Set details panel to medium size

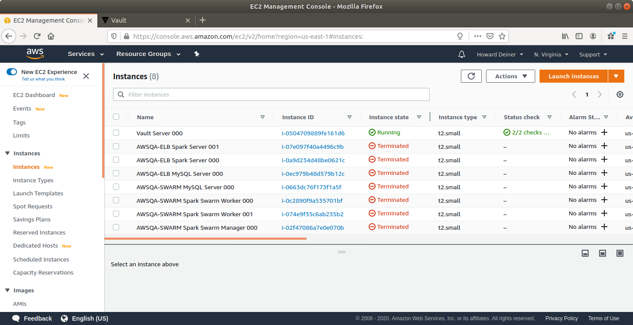coord(603,253)
